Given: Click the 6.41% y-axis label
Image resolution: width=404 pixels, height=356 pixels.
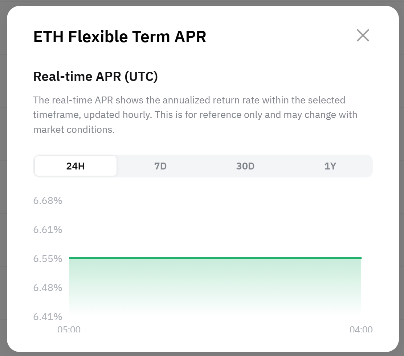Looking at the screenshot, I should click(48, 317).
